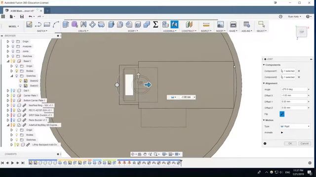
Task: Open the ASSEMBLE menu
Action: tap(170, 31)
